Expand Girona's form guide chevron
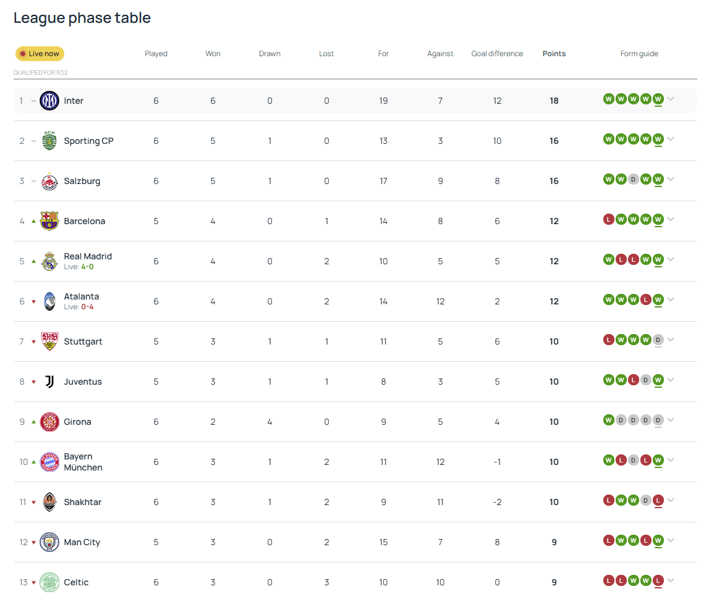Image resolution: width=709 pixels, height=602 pixels. click(x=671, y=420)
